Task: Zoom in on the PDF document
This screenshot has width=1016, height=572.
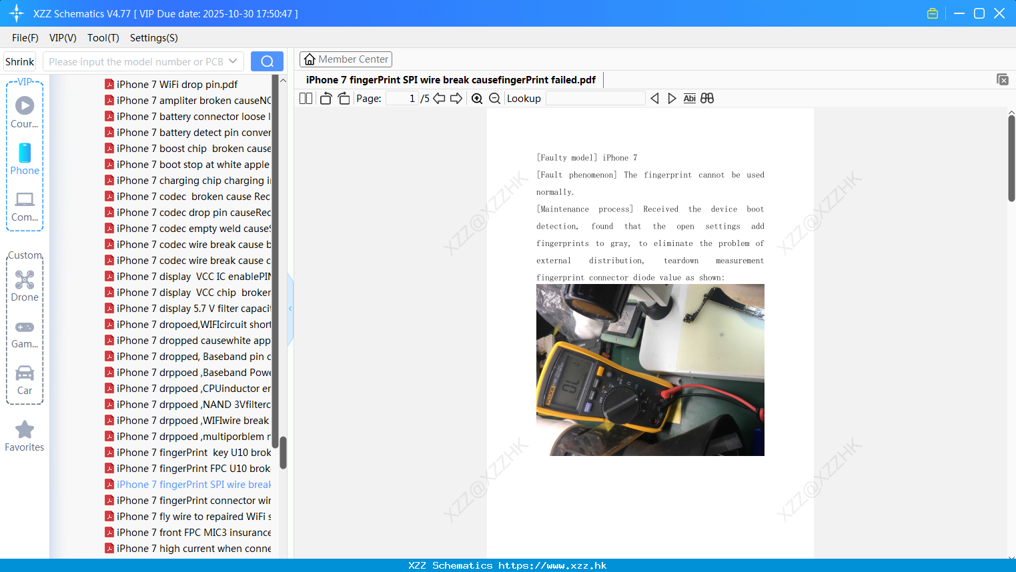Action: coord(477,99)
